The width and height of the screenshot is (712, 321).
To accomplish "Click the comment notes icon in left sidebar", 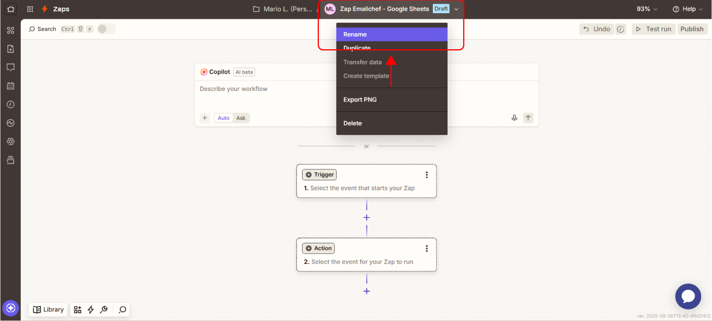I will pos(11,67).
